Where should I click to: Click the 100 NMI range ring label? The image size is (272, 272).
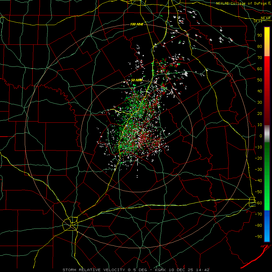point(137,24)
